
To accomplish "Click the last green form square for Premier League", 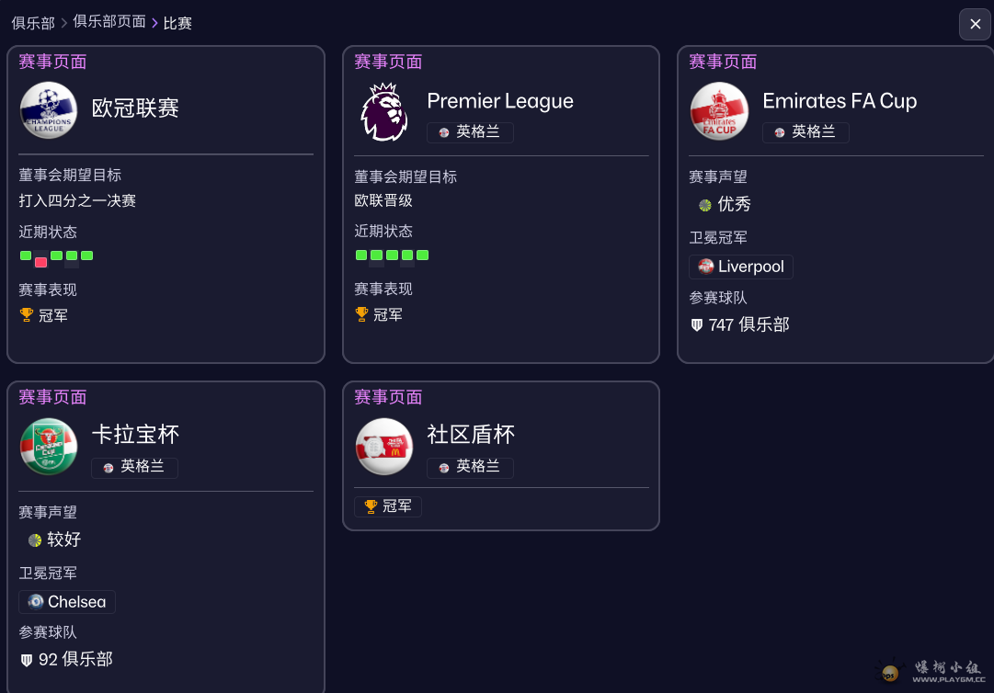I will (423, 256).
